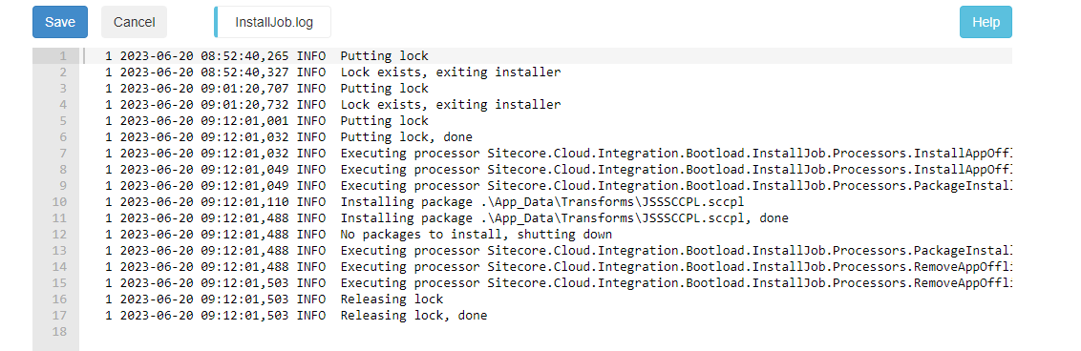Viewport: 1081px width, 351px height.
Task: Select the InstallJob.log file tab
Action: (273, 22)
